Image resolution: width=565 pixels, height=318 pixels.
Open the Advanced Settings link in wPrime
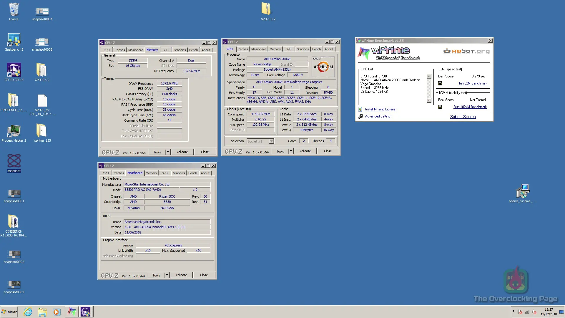point(378,116)
